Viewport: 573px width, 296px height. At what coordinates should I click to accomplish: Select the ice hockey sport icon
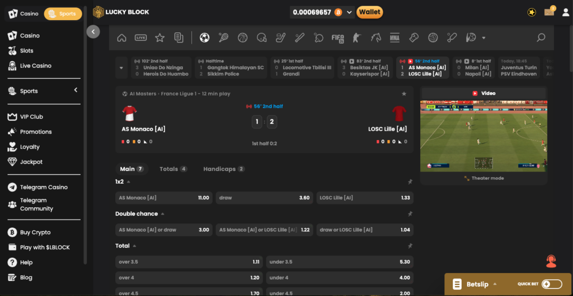tap(281, 37)
